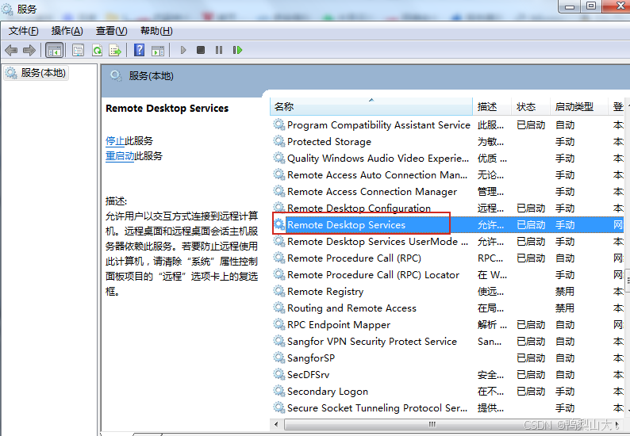The image size is (630, 436).
Task: Click the 停止 link to stop service
Action: [x=115, y=140]
